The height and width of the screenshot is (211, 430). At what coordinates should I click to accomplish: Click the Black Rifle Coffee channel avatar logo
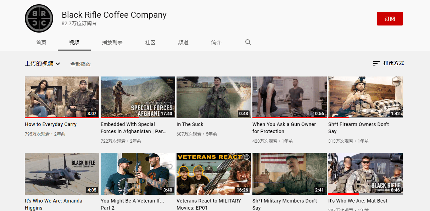click(x=39, y=18)
